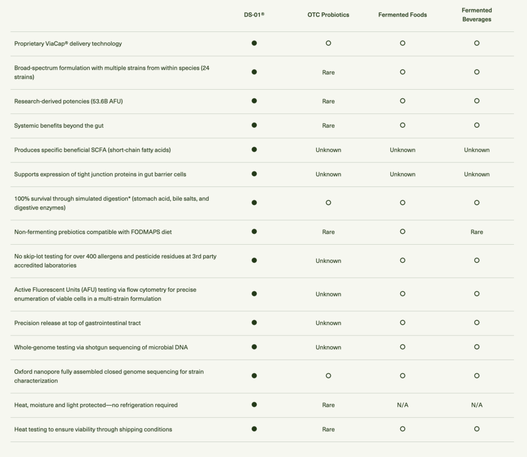Screen dimensions: 527x457
Task: Click 'Whole-genome testing via shotgun sequencing' label
Action: pos(101,347)
